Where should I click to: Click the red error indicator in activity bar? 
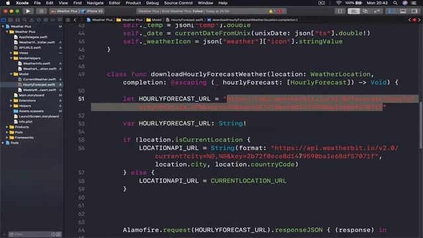click(280, 11)
